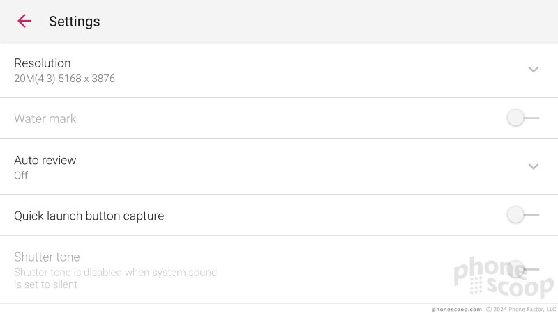Open the Resolution setting row

(279, 70)
